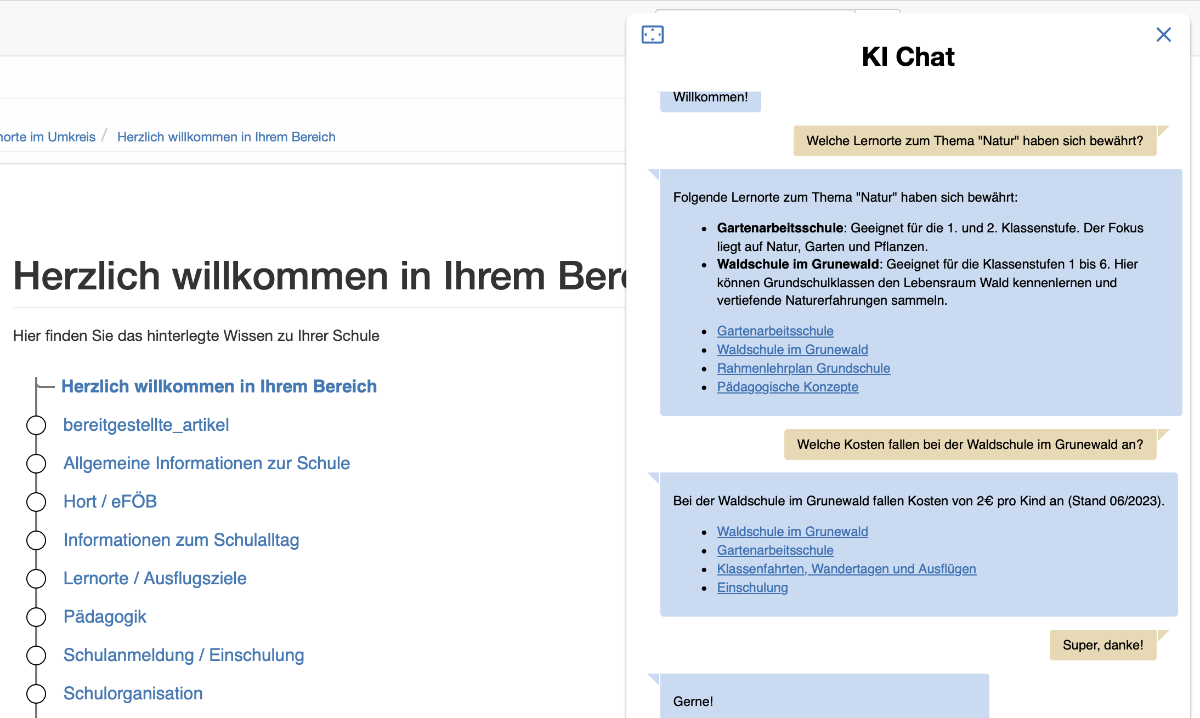Screen dimensions: 1200x718
Task: Open Einschulung link in chat answer
Action: 752,588
